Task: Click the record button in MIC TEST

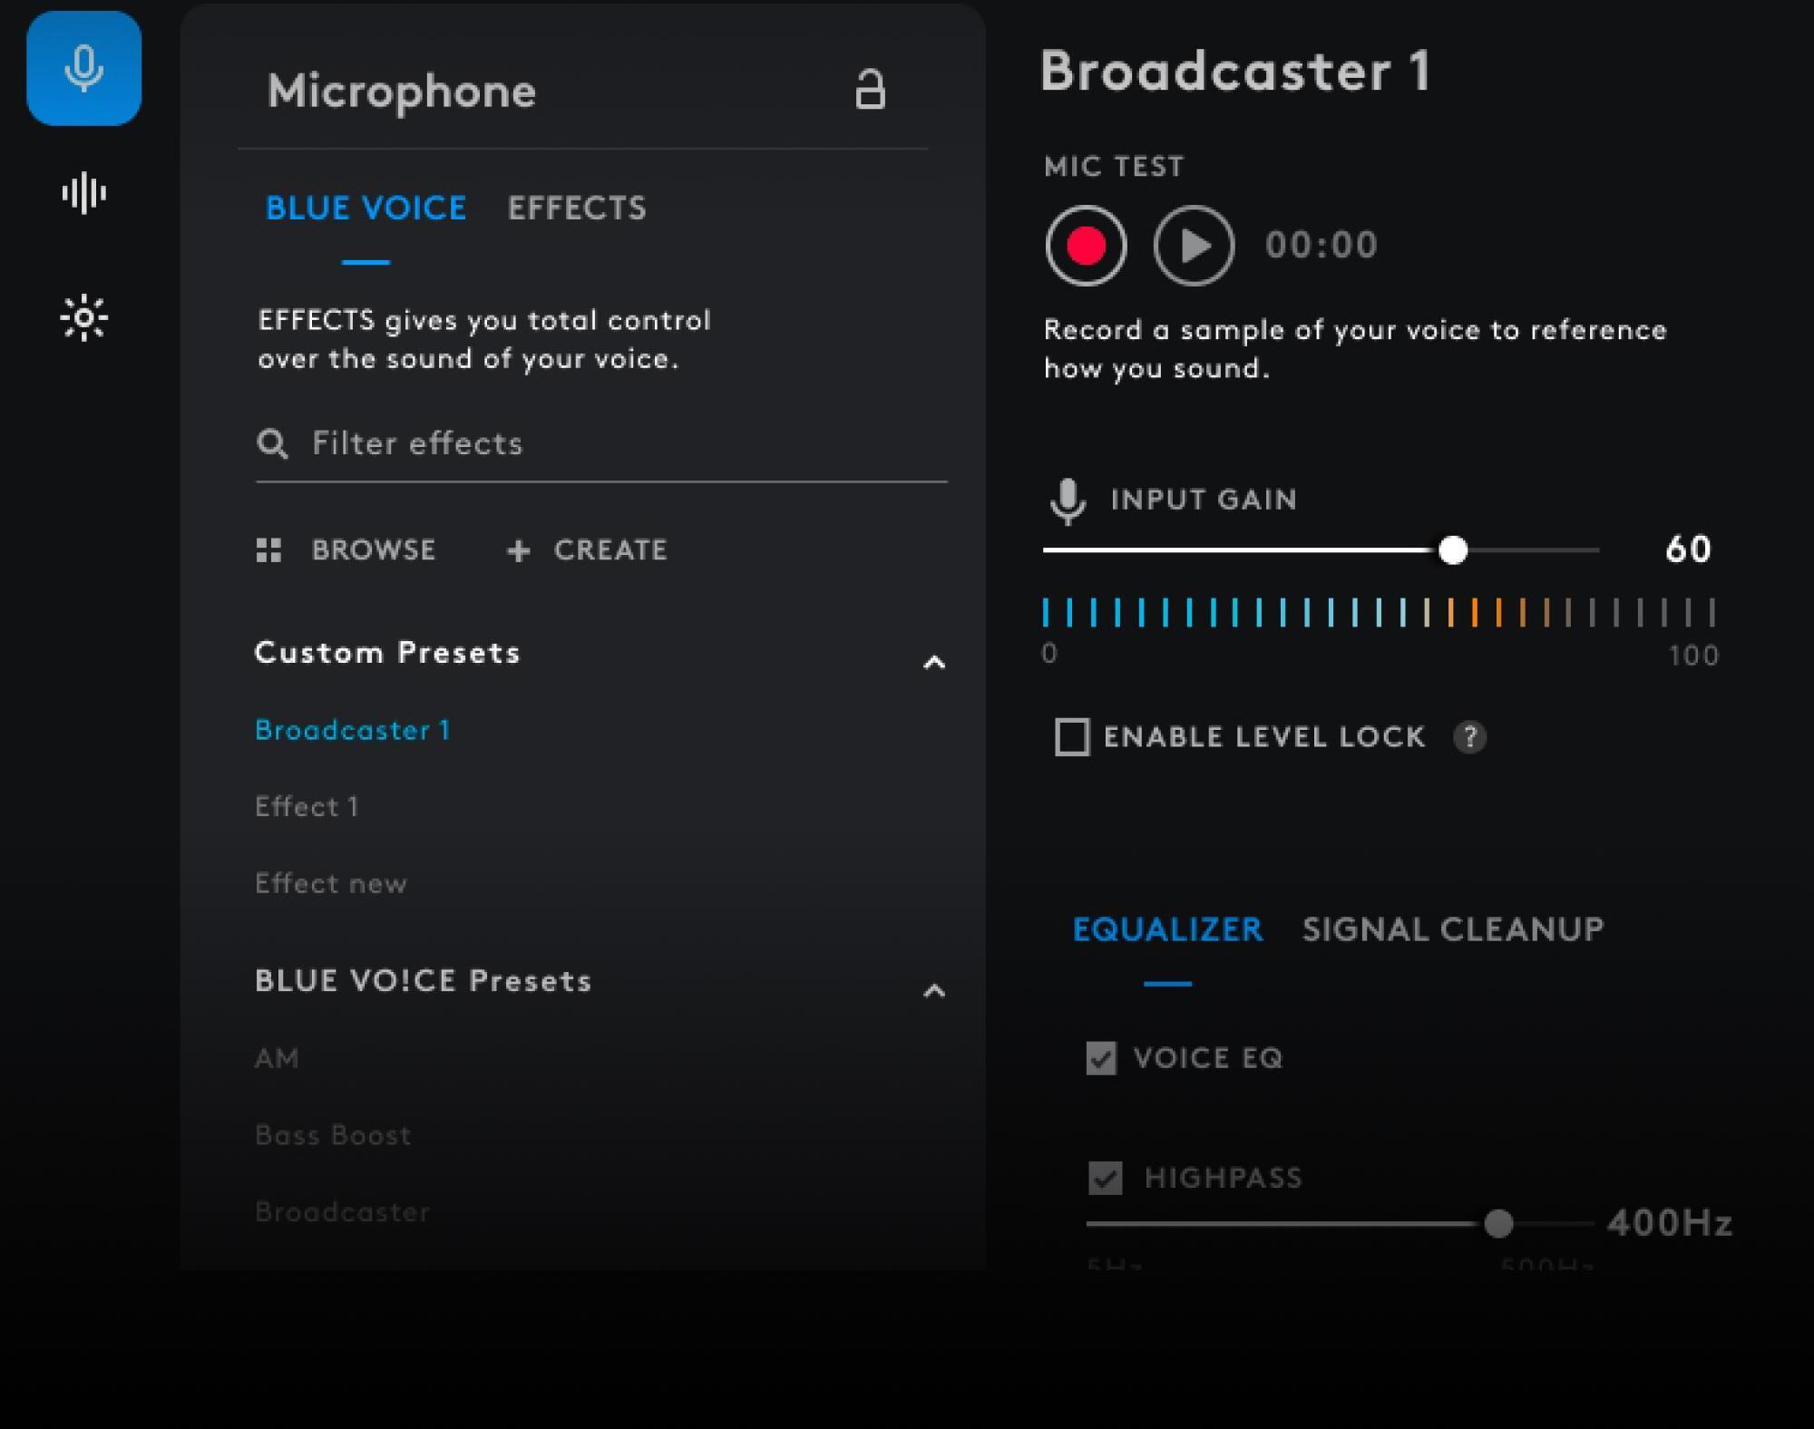Action: coord(1085,244)
